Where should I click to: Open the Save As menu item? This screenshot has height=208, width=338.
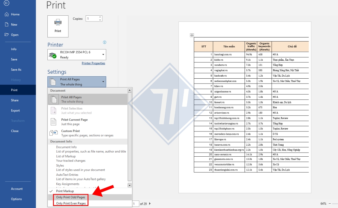coord(16,70)
